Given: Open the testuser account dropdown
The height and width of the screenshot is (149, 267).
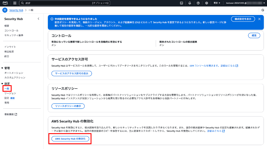Looking at the screenshot, I should (245, 3).
